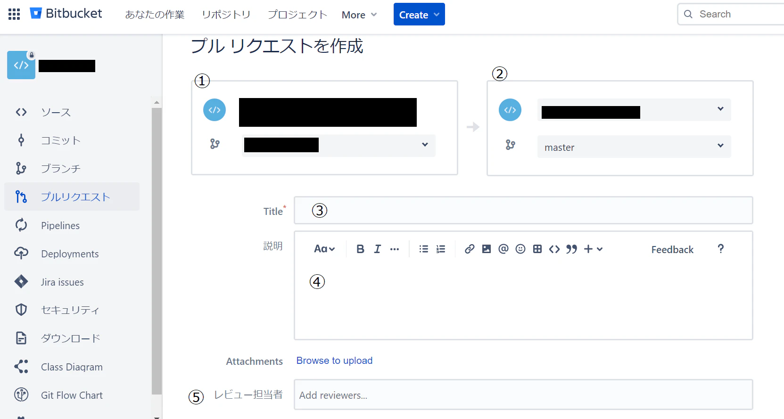The height and width of the screenshot is (419, 784).
Task: Insert a quote block
Action: (x=571, y=249)
